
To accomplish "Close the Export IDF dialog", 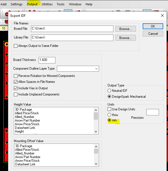I will [162, 15].
